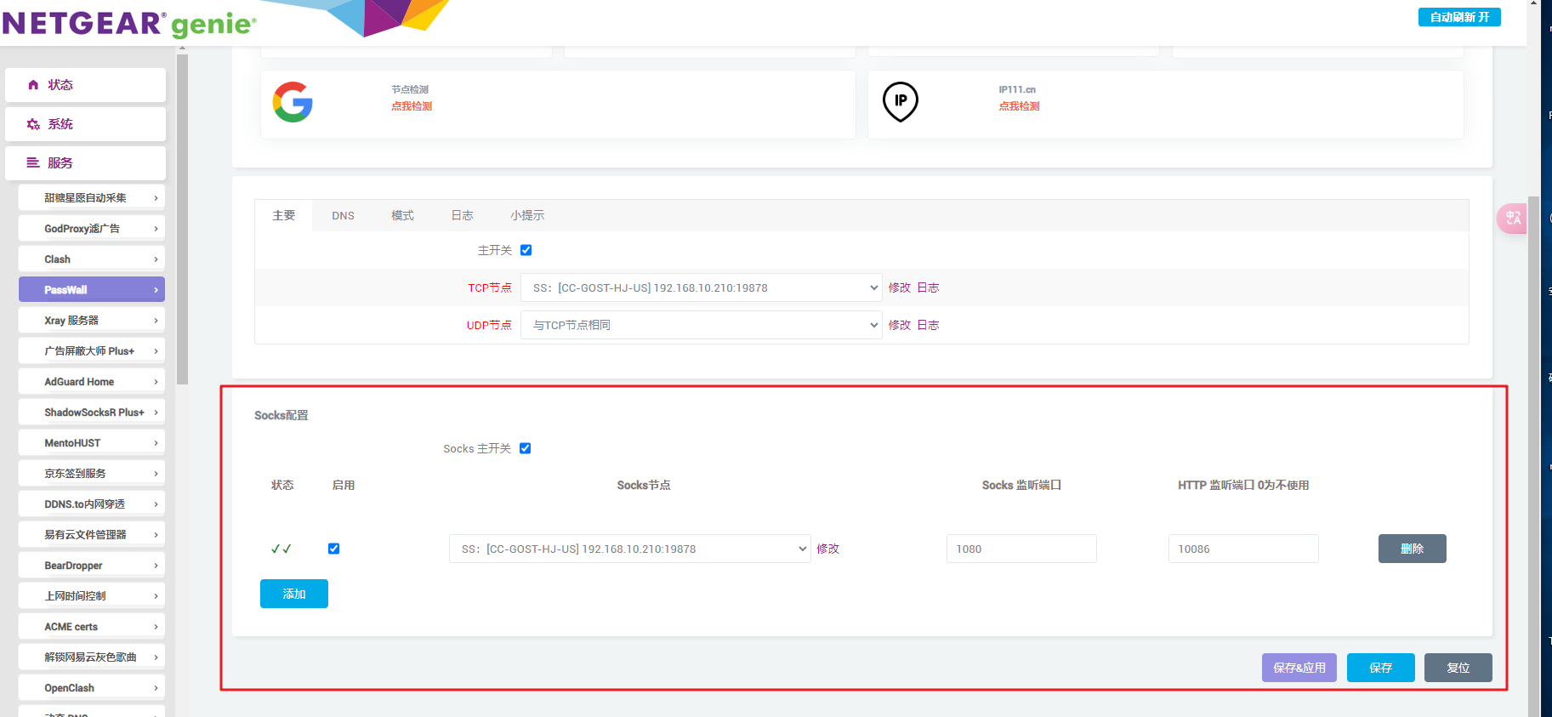The height and width of the screenshot is (717, 1552).
Task: Open the Socks节点 dropdown
Action: 629,549
